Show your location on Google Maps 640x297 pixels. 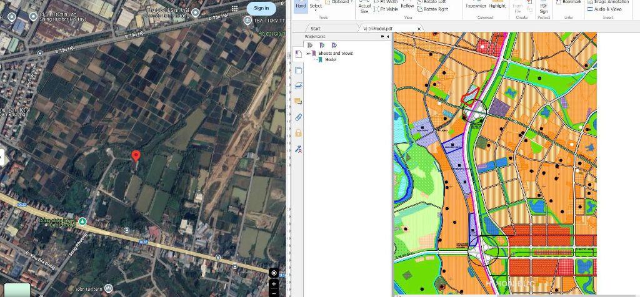(x=274, y=273)
